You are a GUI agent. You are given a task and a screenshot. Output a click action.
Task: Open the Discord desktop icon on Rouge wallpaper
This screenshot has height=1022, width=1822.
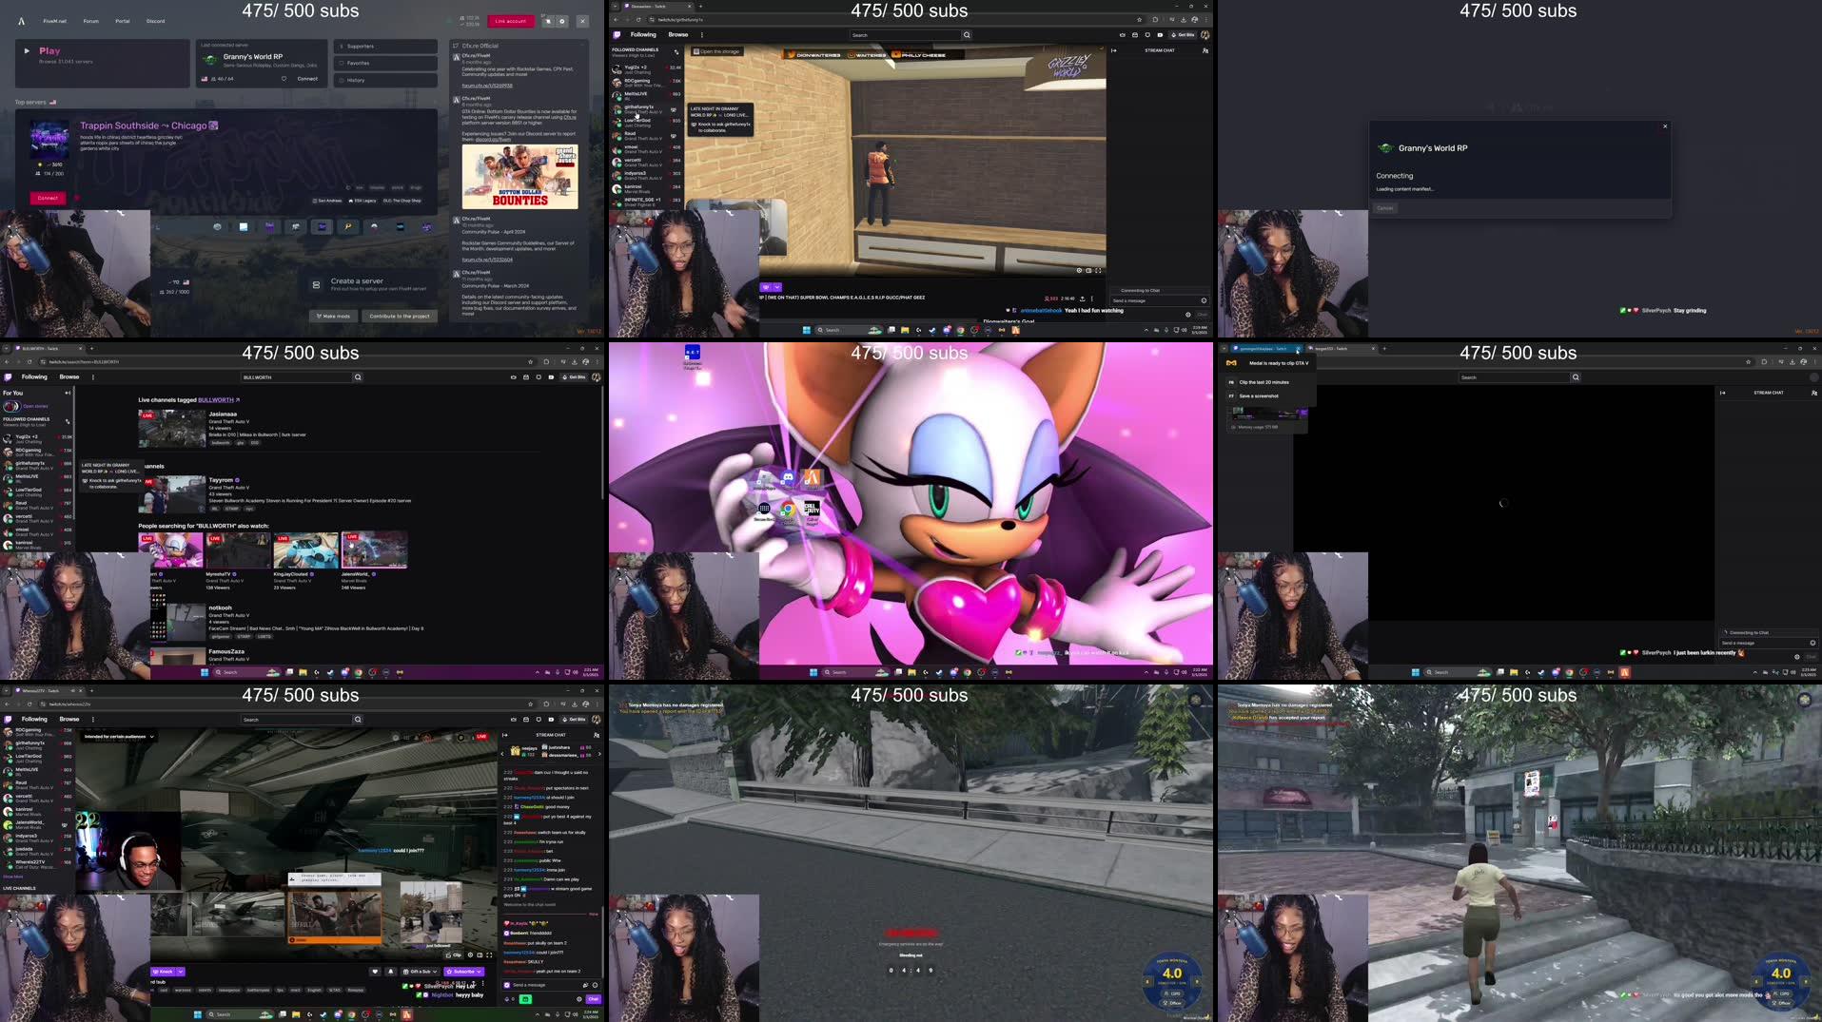pyautogui.click(x=788, y=479)
